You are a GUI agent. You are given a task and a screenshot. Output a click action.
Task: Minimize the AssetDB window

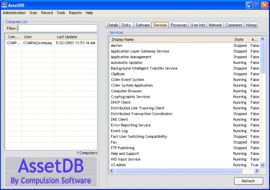point(249,5)
